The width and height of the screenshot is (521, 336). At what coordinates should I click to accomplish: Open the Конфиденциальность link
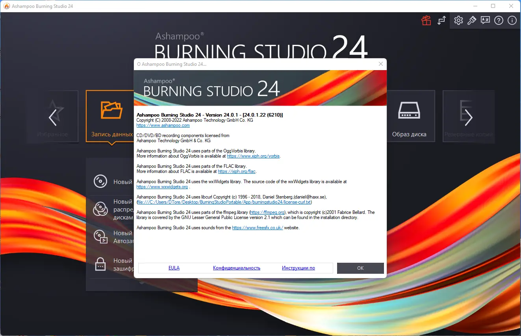[237, 268]
